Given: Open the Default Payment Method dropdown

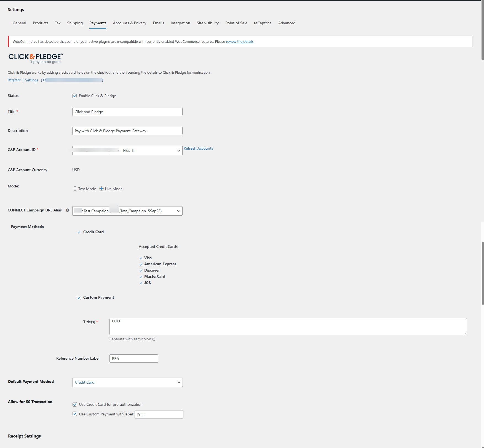Looking at the screenshot, I should (x=128, y=382).
